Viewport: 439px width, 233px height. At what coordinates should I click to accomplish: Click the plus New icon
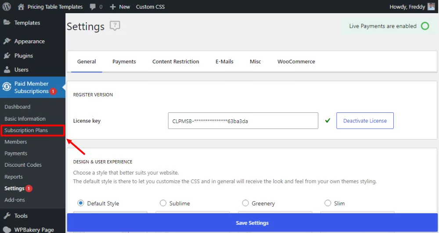[x=112, y=7]
